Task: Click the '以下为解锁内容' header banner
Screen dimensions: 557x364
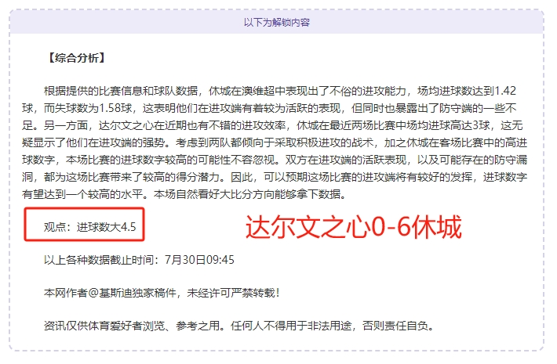Action: coord(276,23)
